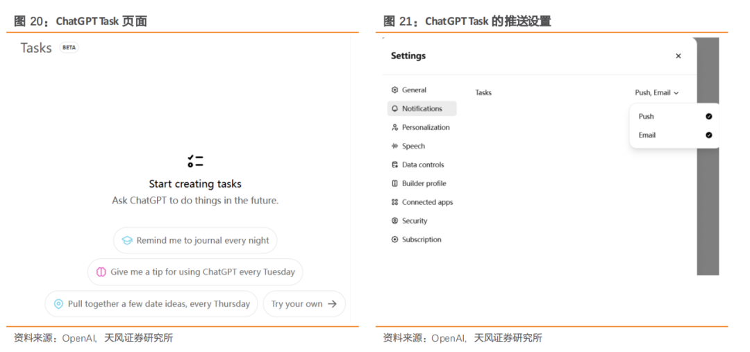Click the Builder profile badge icon
The height and width of the screenshot is (352, 750).
[x=394, y=183]
